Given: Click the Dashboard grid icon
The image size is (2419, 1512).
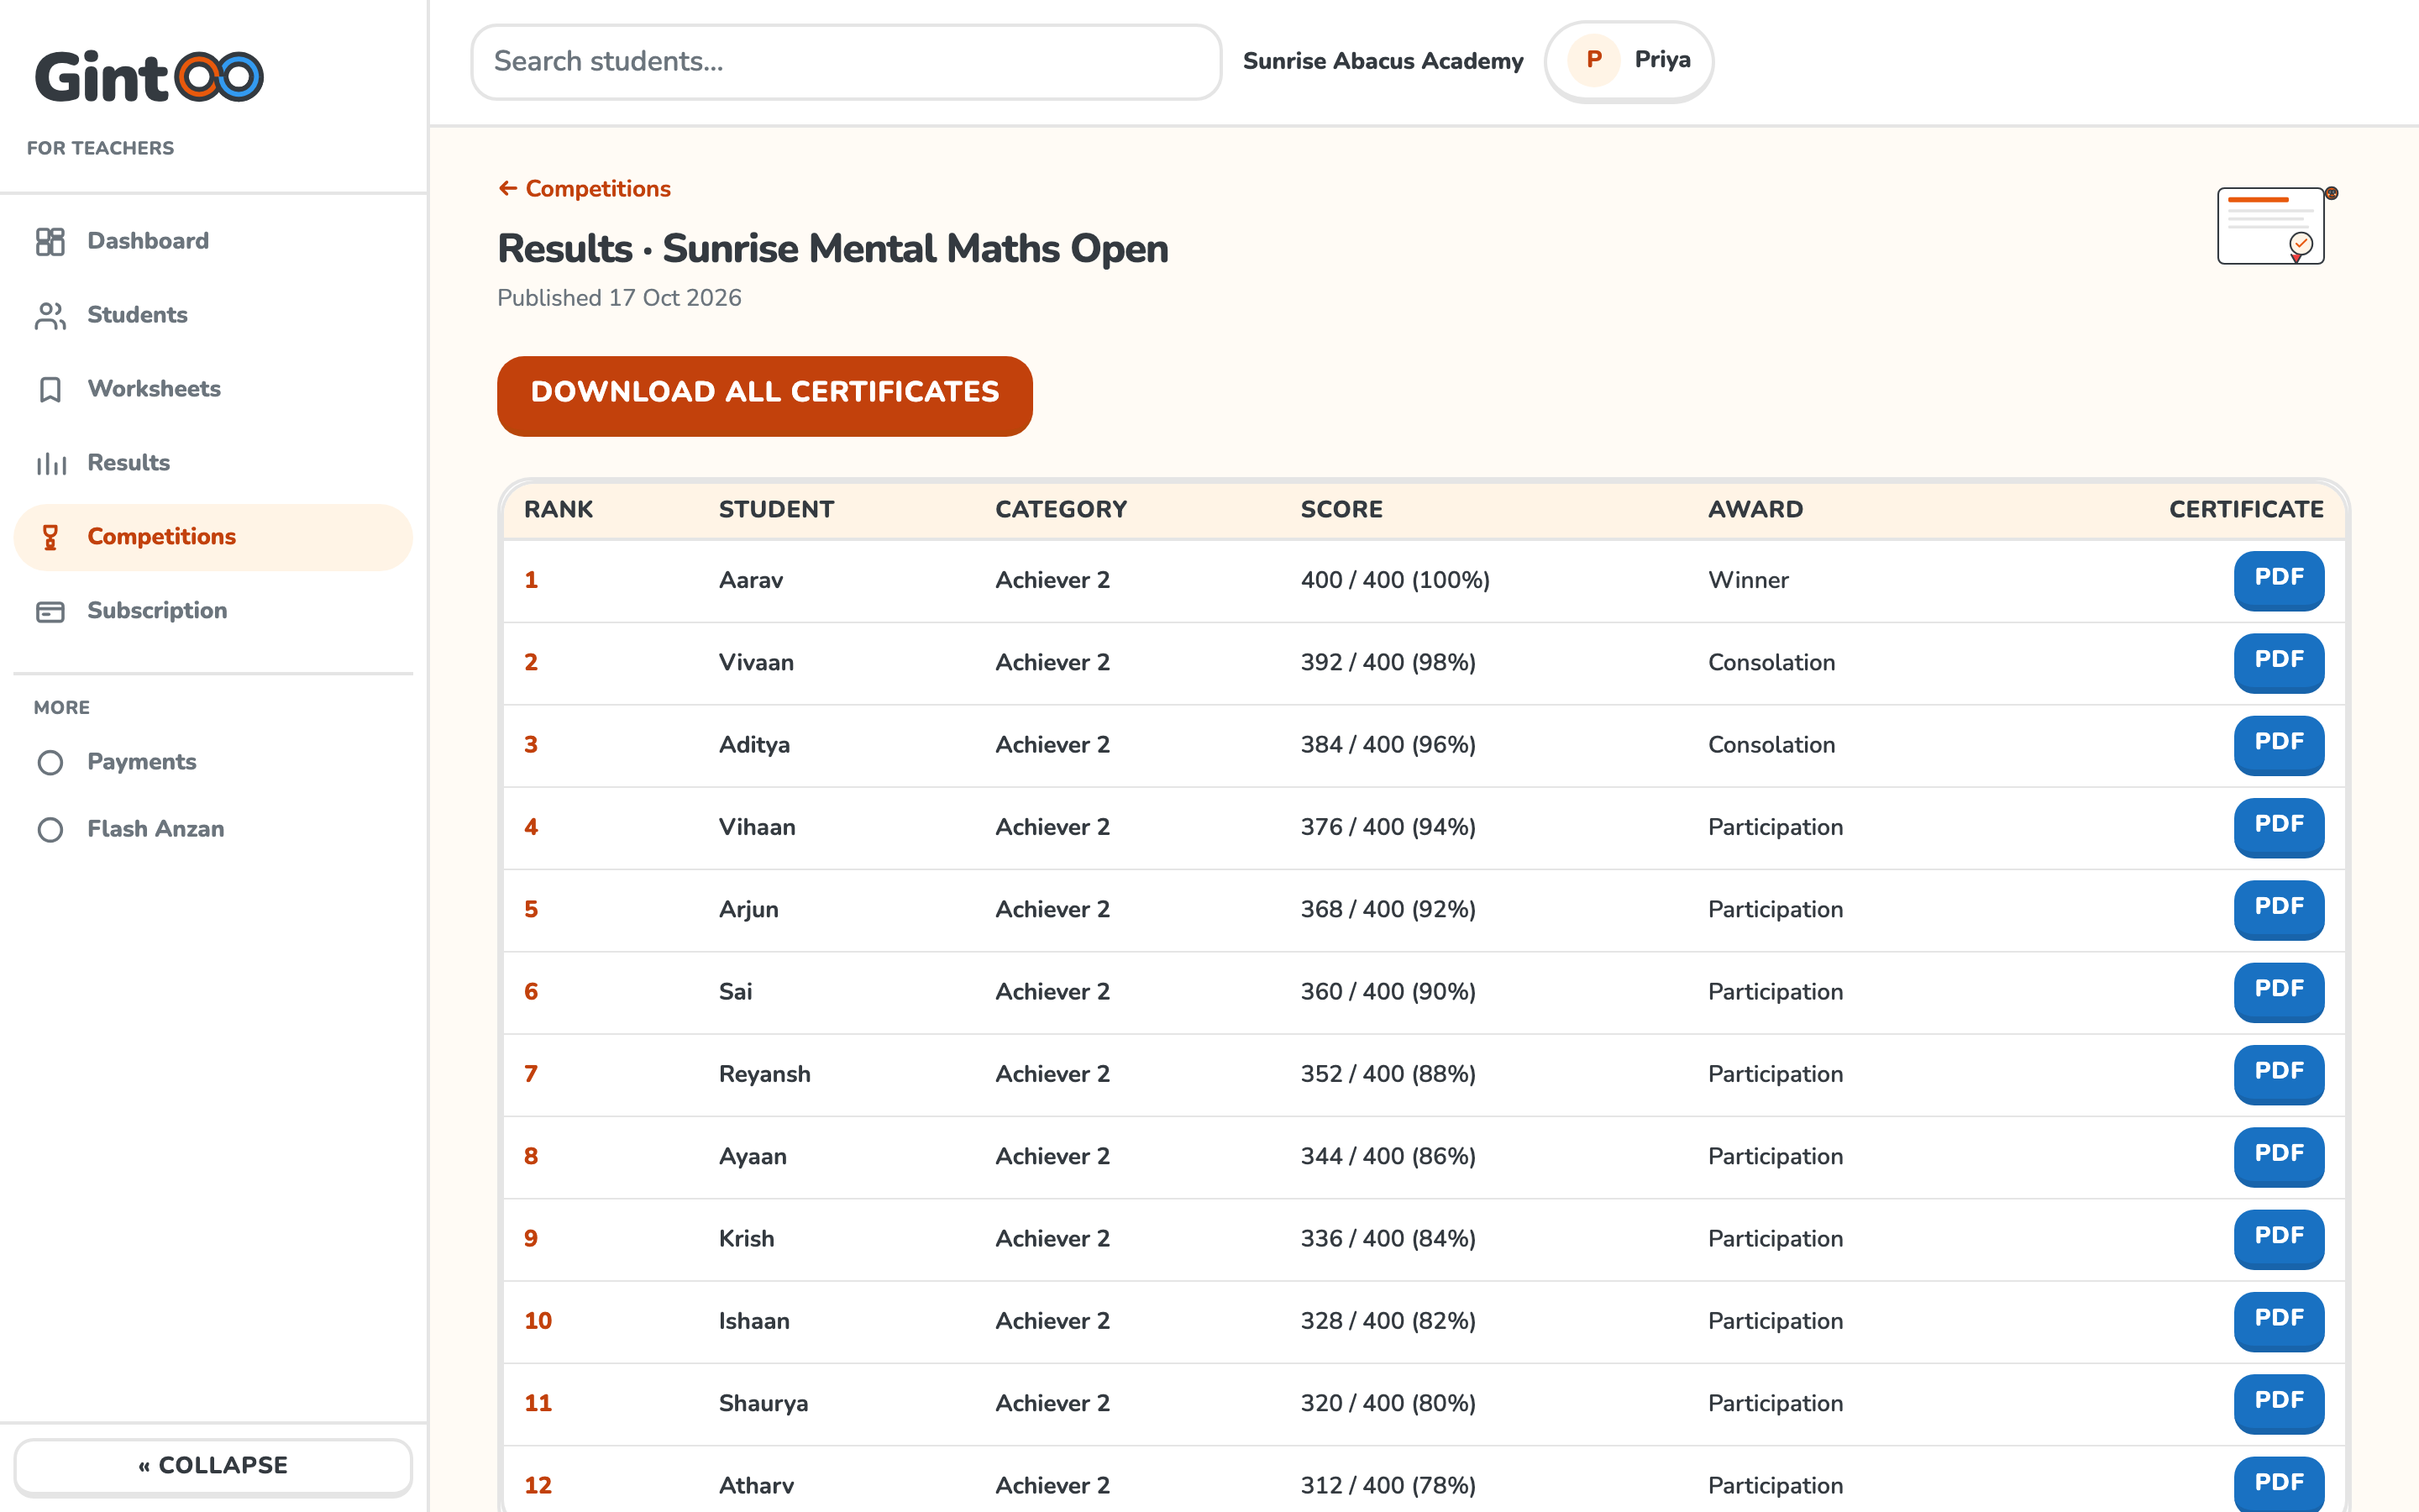Looking at the screenshot, I should pos(50,241).
